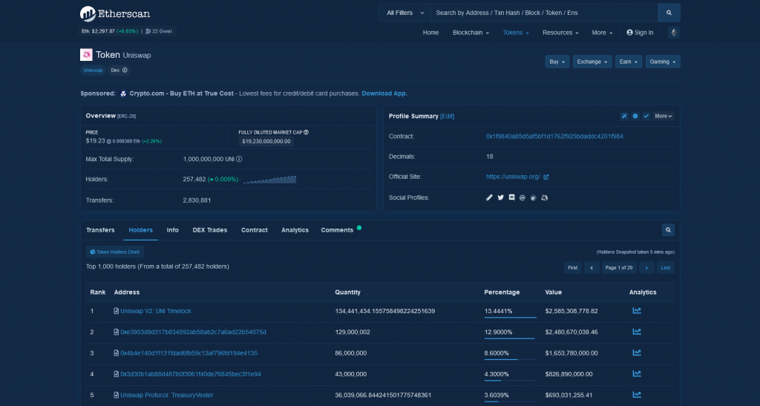Viewport: 760px width, 406px height.
Task: Jump to the Last page
Action: click(666, 268)
